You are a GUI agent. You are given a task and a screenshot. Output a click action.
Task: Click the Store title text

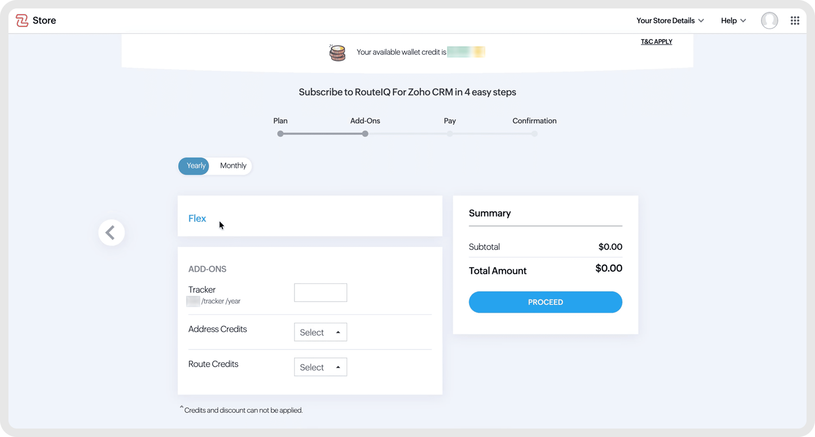(x=44, y=20)
